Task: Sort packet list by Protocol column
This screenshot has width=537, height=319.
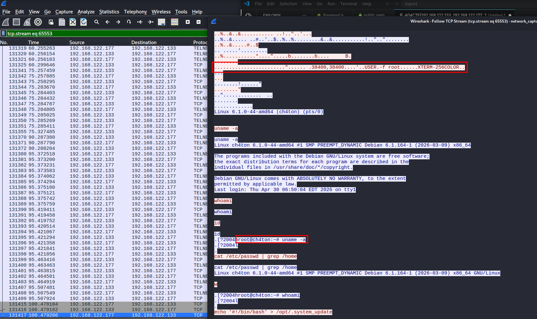Action: pyautogui.click(x=200, y=43)
